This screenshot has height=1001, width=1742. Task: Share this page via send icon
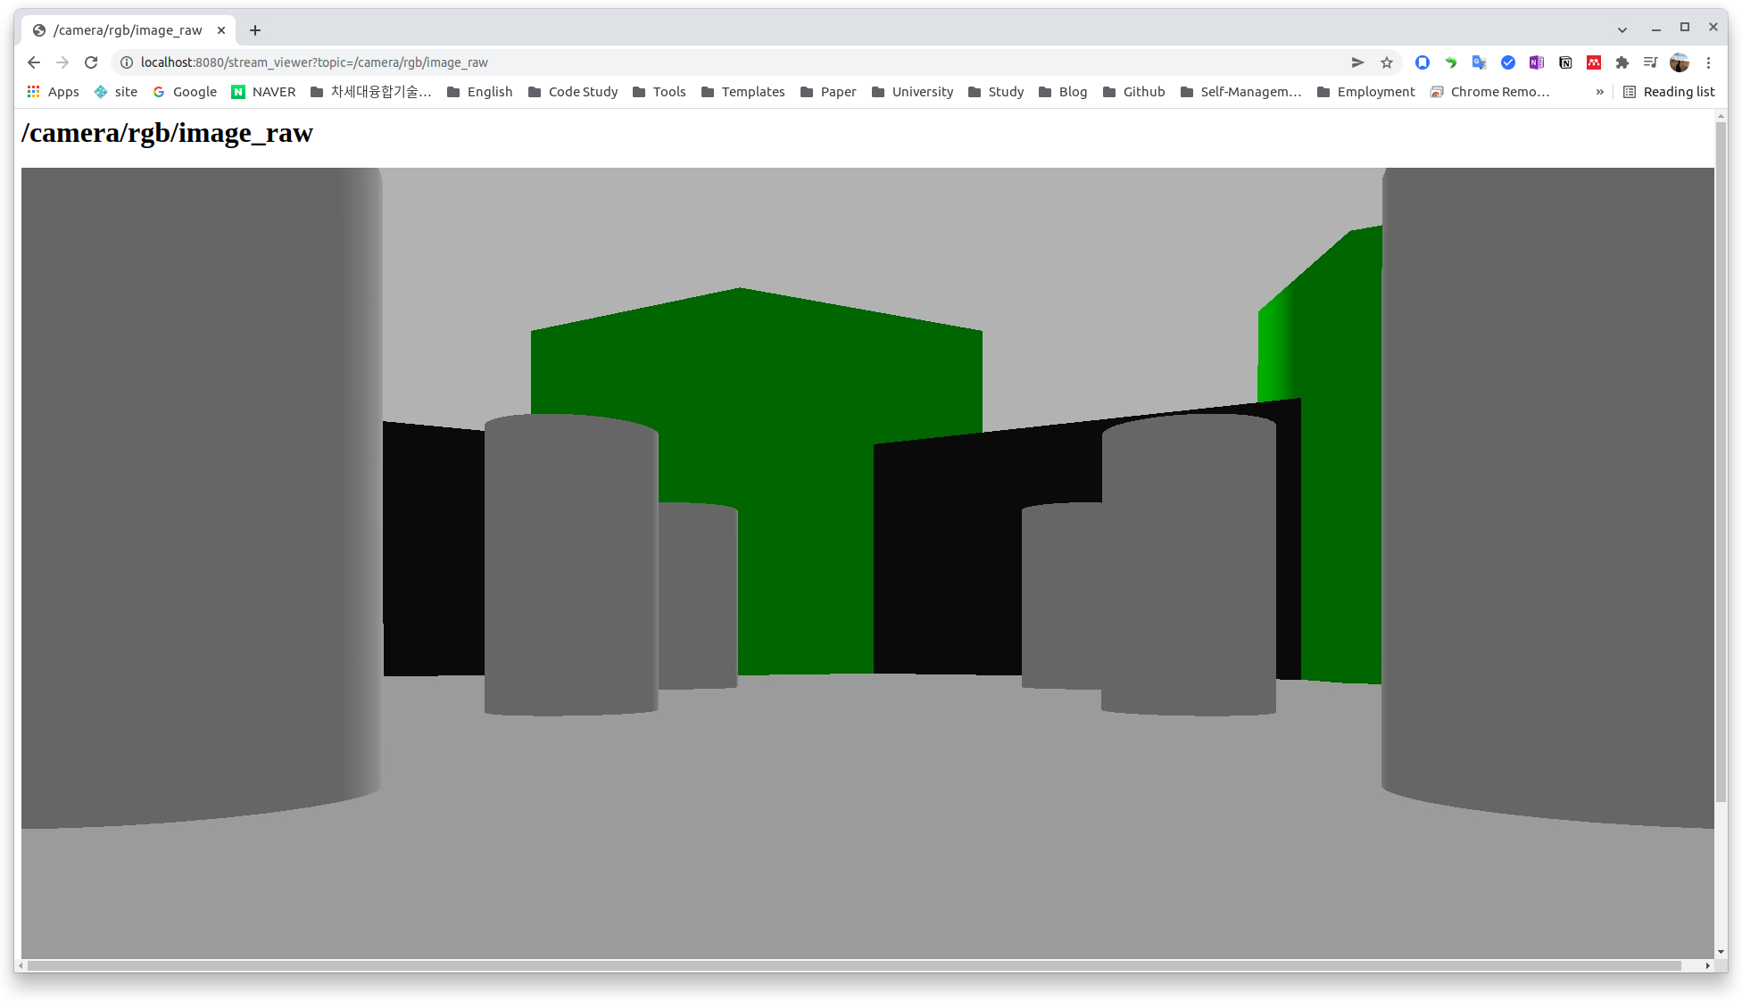coord(1358,62)
